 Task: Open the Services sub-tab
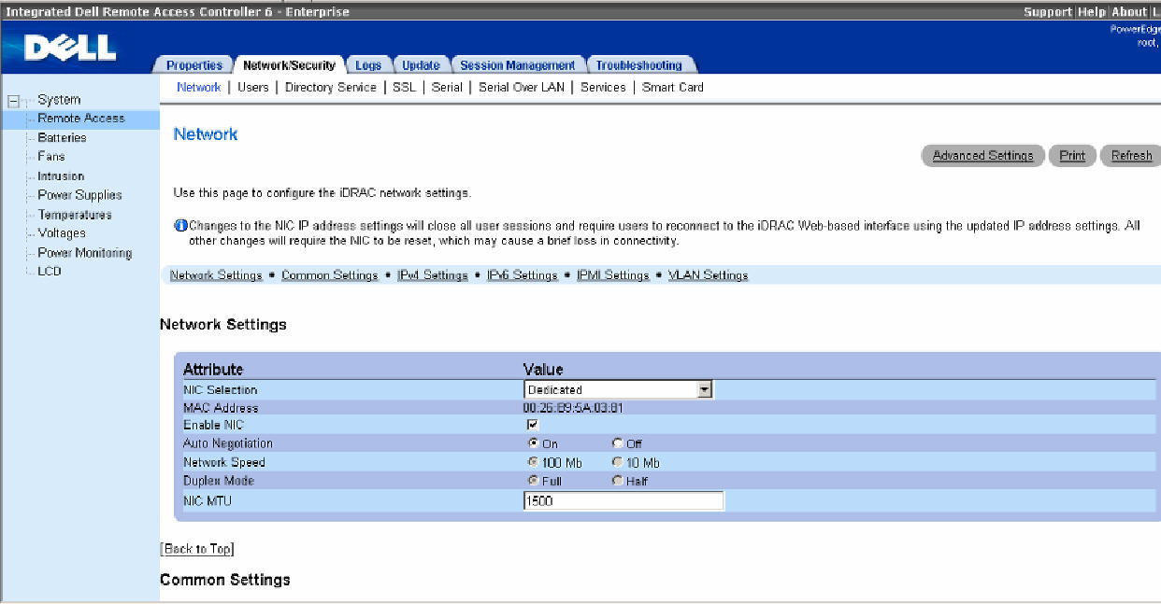click(x=603, y=87)
